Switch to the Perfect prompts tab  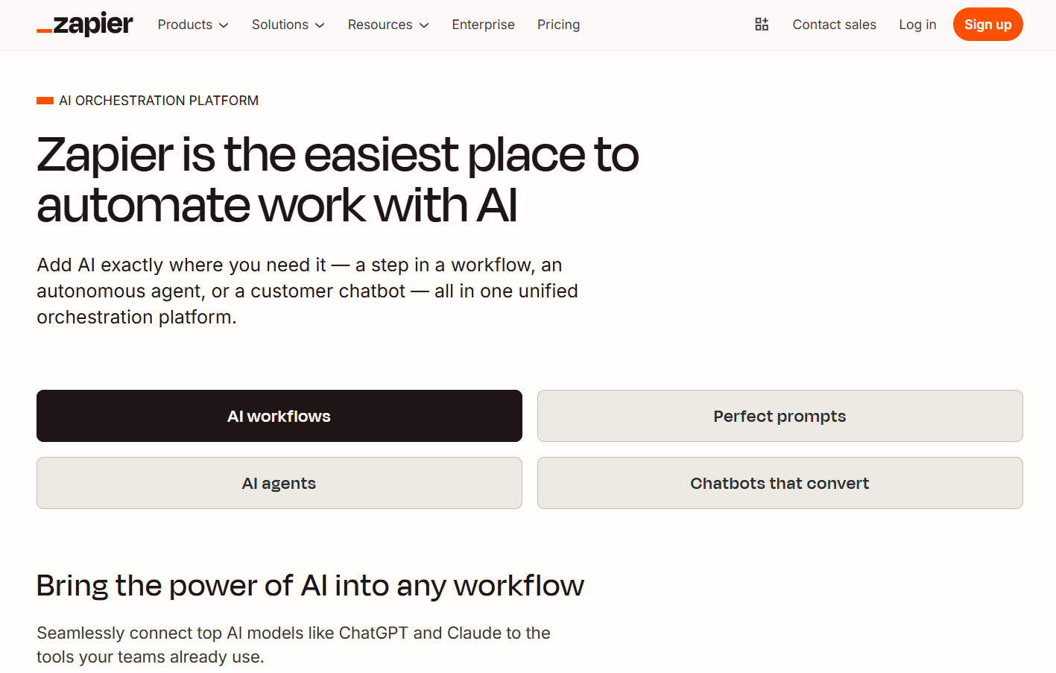click(780, 416)
